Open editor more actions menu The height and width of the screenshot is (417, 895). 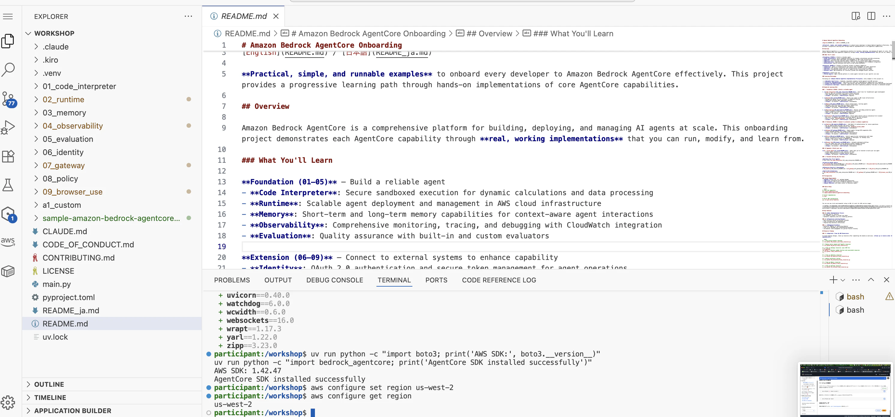[x=886, y=16]
